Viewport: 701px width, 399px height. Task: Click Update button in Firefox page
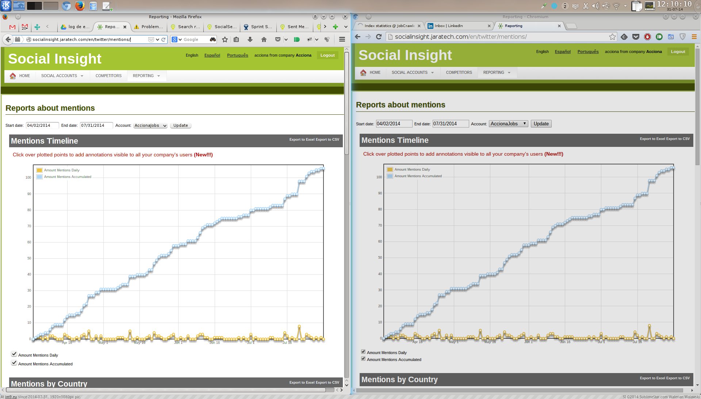[x=180, y=125]
